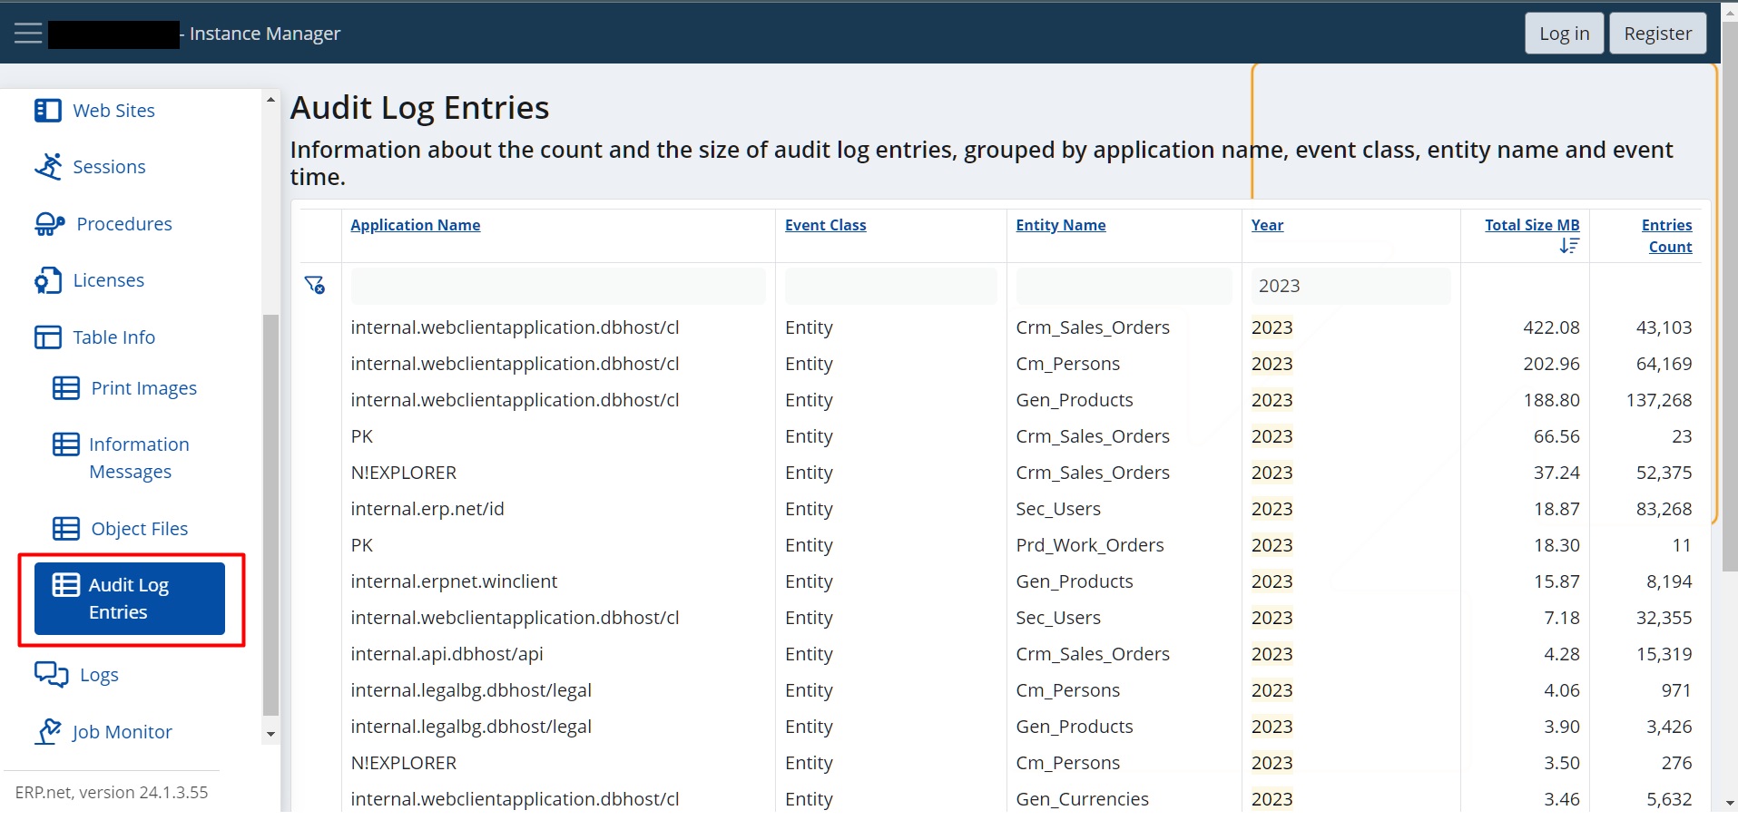Click the Object Files table icon
This screenshot has height=830, width=1738.
pyautogui.click(x=65, y=528)
